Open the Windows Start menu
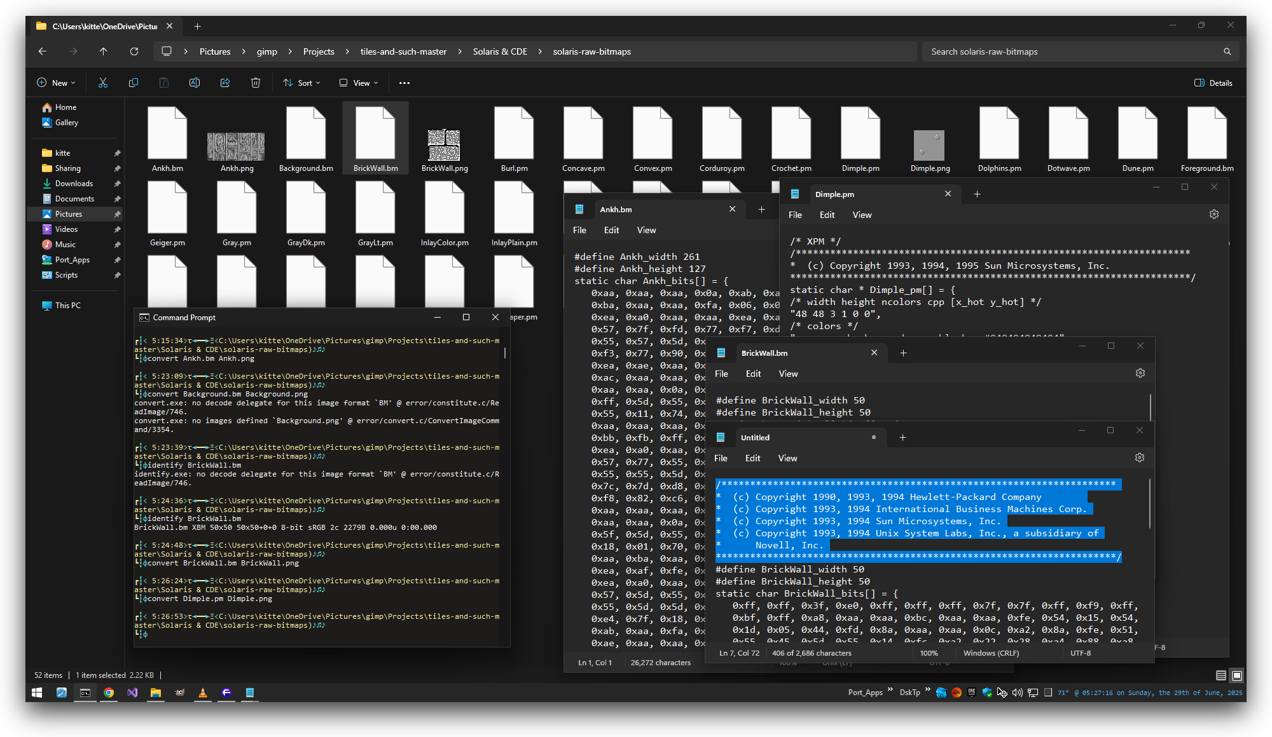 pyautogui.click(x=37, y=693)
